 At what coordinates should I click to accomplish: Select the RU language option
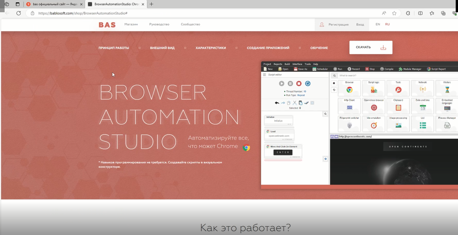pos(387,24)
